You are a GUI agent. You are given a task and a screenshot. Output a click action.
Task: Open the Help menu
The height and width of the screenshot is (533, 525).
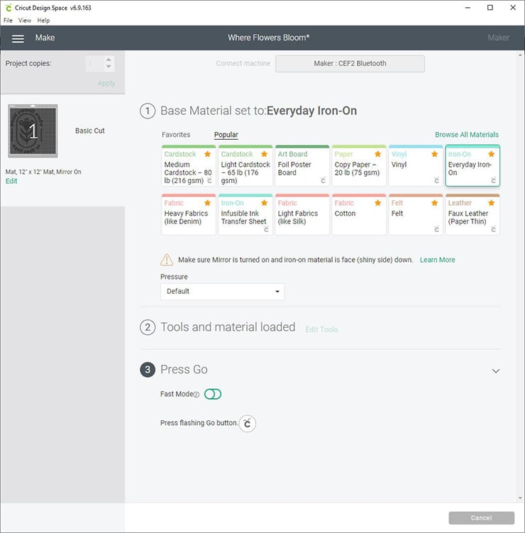(x=43, y=21)
